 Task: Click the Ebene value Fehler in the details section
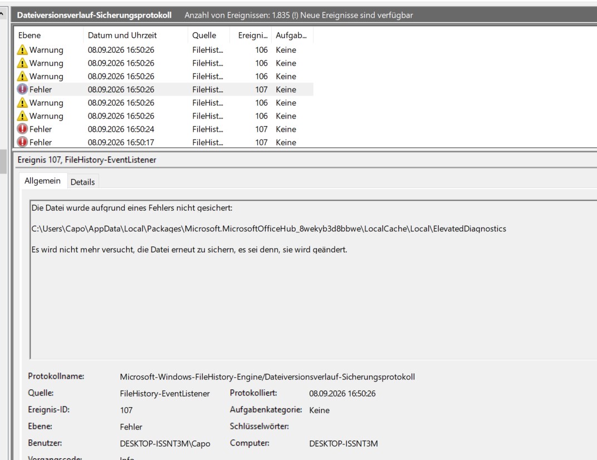[x=131, y=427]
